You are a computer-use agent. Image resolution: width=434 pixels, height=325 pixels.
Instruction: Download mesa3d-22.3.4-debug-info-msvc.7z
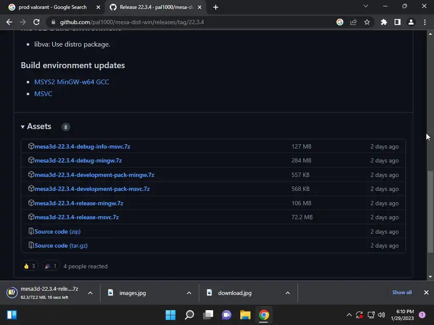[83, 146]
